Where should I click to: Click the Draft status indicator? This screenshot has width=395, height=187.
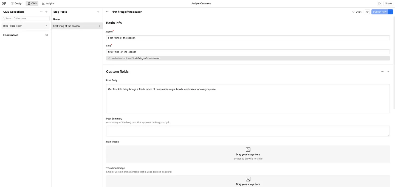[x=357, y=12]
